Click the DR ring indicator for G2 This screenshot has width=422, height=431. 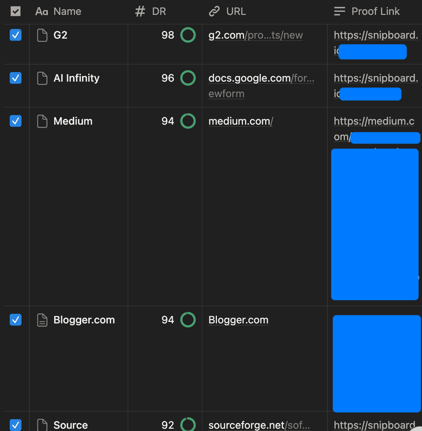click(x=188, y=35)
